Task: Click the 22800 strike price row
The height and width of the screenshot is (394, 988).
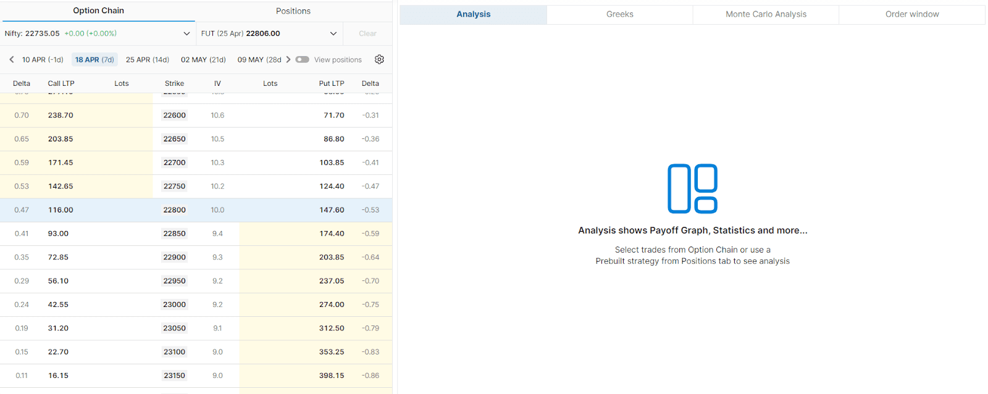Action: tap(174, 210)
